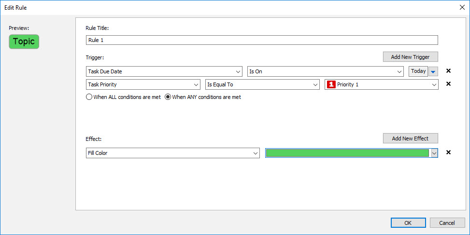Screen dimensions: 470x235
Task: Expand the Task Priority trigger dropdown
Action: 196,84
